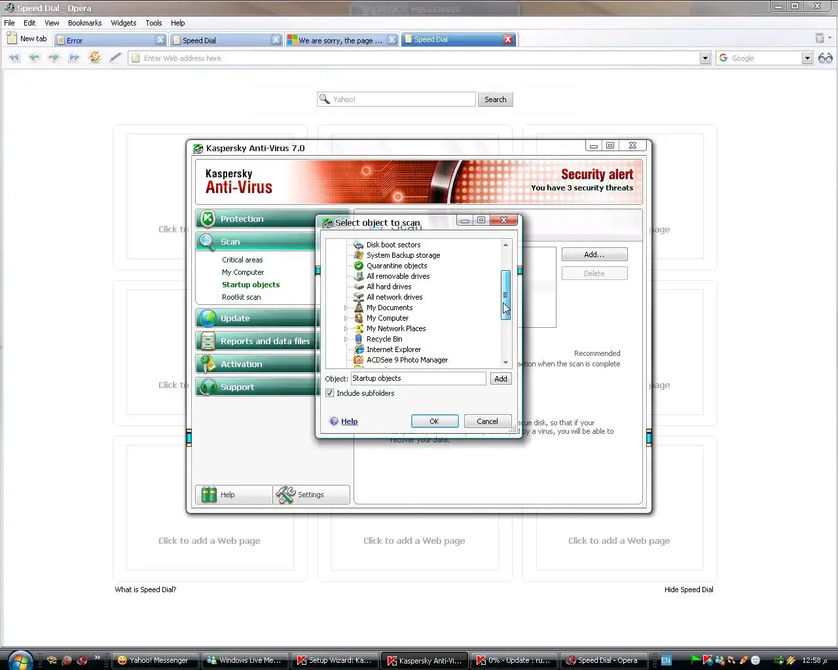Open Setup Wizard Kaspersky taskbar button
Image resolution: width=838 pixels, height=670 pixels.
point(334,660)
